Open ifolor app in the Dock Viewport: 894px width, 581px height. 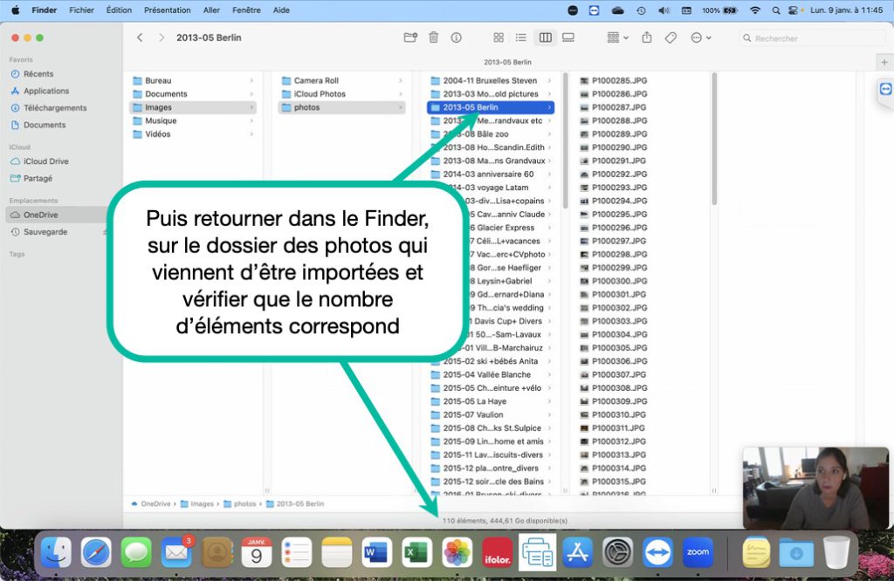[498, 552]
